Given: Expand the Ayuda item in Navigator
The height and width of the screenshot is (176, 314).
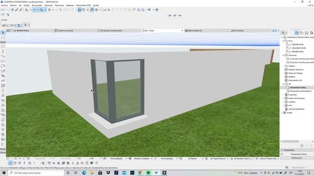Looking at the screenshot, I should click(282, 113).
